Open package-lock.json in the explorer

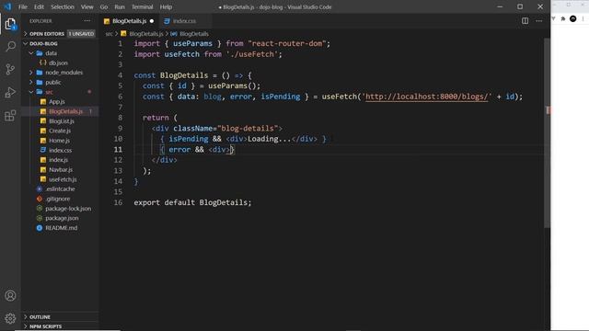68,209
